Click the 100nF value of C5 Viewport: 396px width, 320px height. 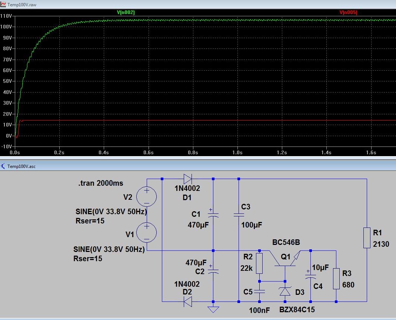pos(259,310)
